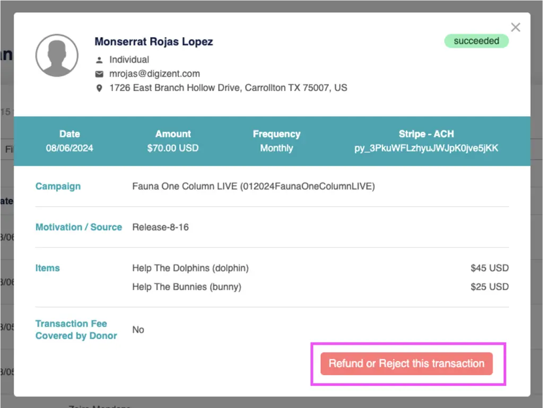Select the green succeeded status badge

click(476, 41)
